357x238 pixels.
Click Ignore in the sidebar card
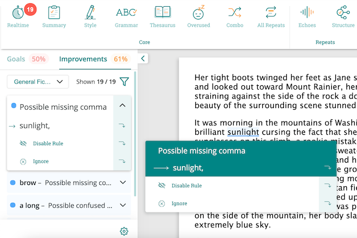tap(41, 161)
